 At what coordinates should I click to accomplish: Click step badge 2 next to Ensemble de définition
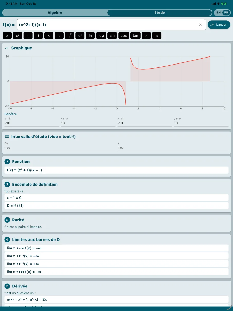[x=7, y=185]
